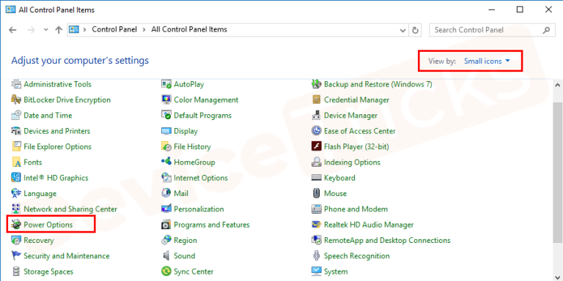563x281 pixels.
Task: Open the Keyboard link
Action: pos(339,178)
